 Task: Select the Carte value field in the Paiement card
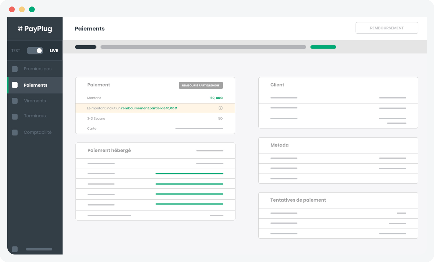pyautogui.click(x=199, y=128)
